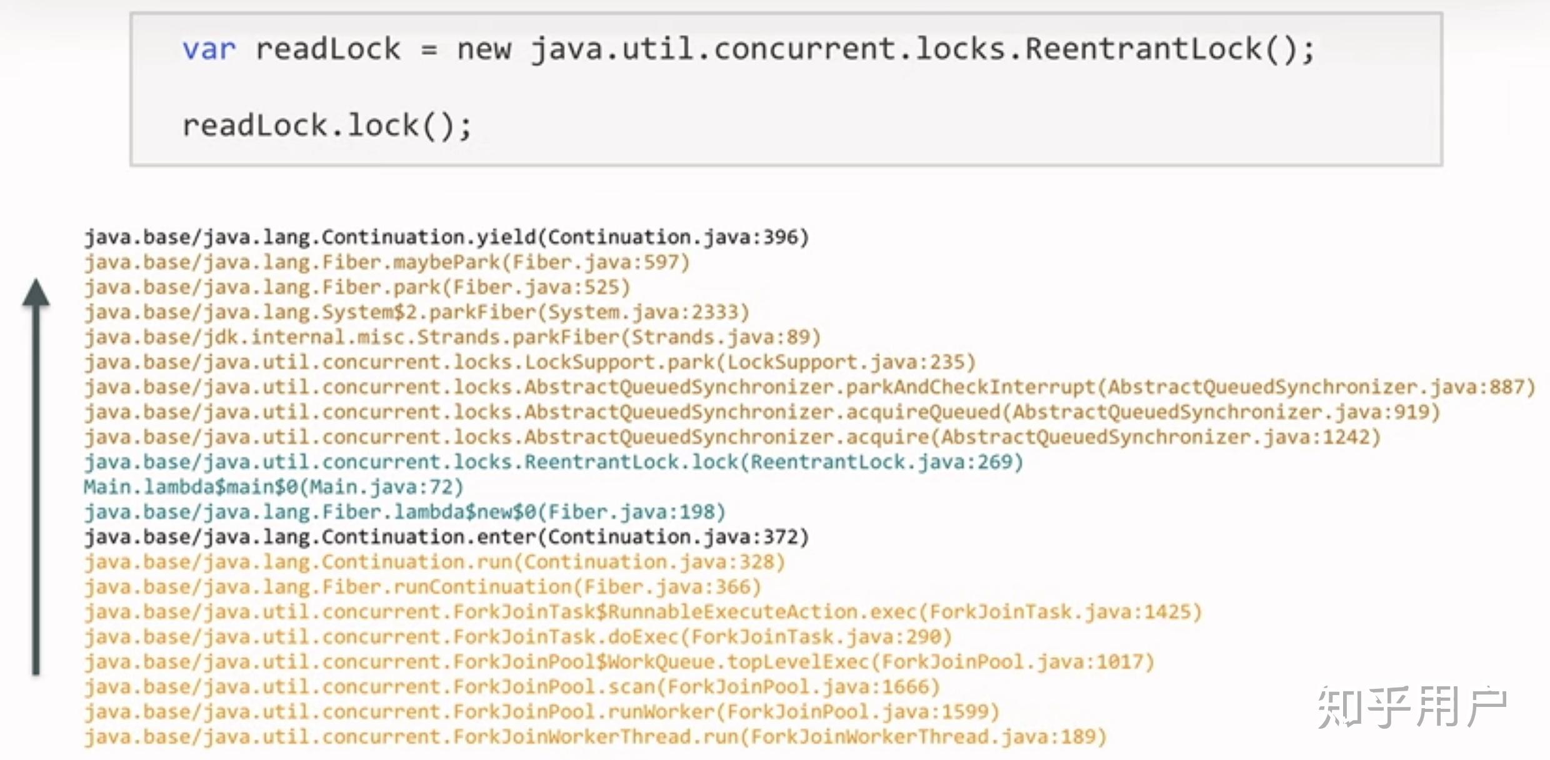The height and width of the screenshot is (760, 1550).
Task: Click the Fiber.maybePark stack frame
Action: pos(387,262)
